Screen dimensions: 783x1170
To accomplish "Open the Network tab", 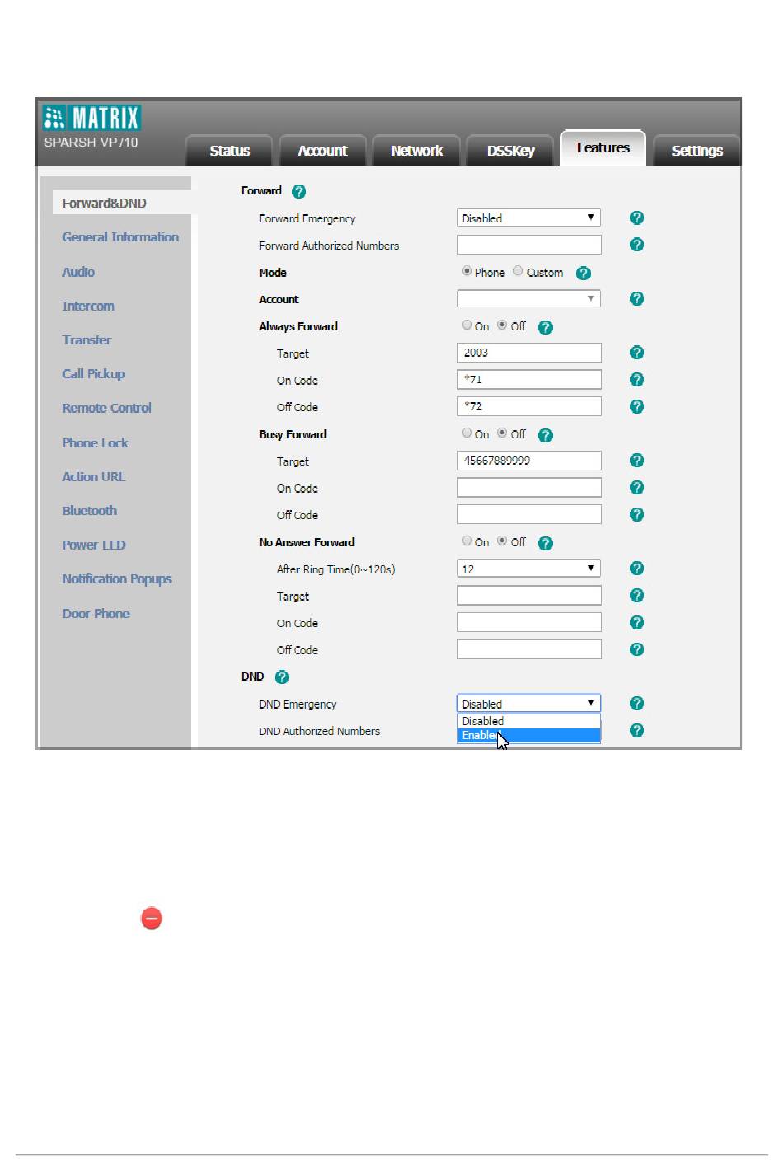I will pyautogui.click(x=416, y=151).
